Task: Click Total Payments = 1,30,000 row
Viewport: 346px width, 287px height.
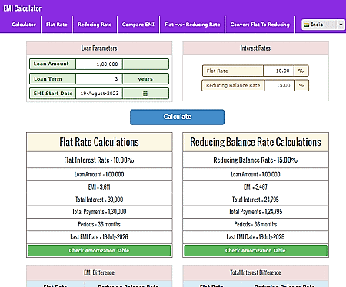Action: [99, 212]
